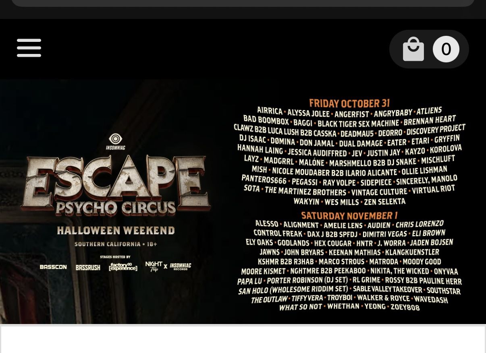This screenshot has height=353, width=486.
Task: Click Southern California 18+ text
Action: click(x=116, y=244)
